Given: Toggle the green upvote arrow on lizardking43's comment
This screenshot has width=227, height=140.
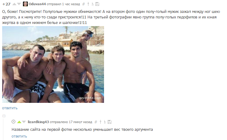Looking at the screenshot, I should click(x=19, y=122).
